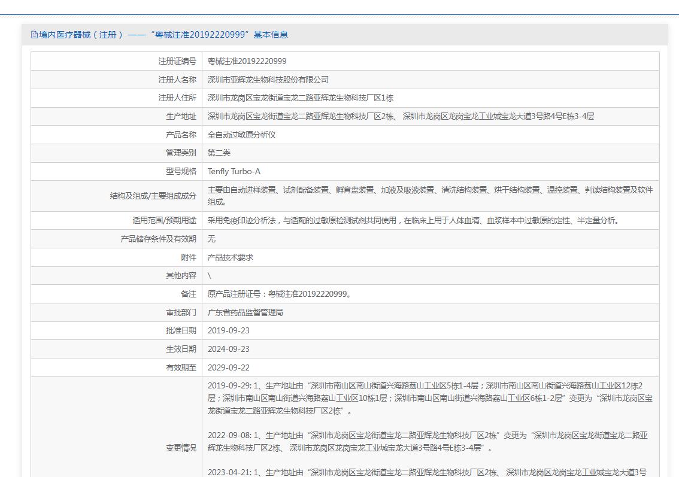Viewport: 679px width, 477px height.
Task: Select effective date 2024-09-23
Action: pyautogui.click(x=229, y=349)
